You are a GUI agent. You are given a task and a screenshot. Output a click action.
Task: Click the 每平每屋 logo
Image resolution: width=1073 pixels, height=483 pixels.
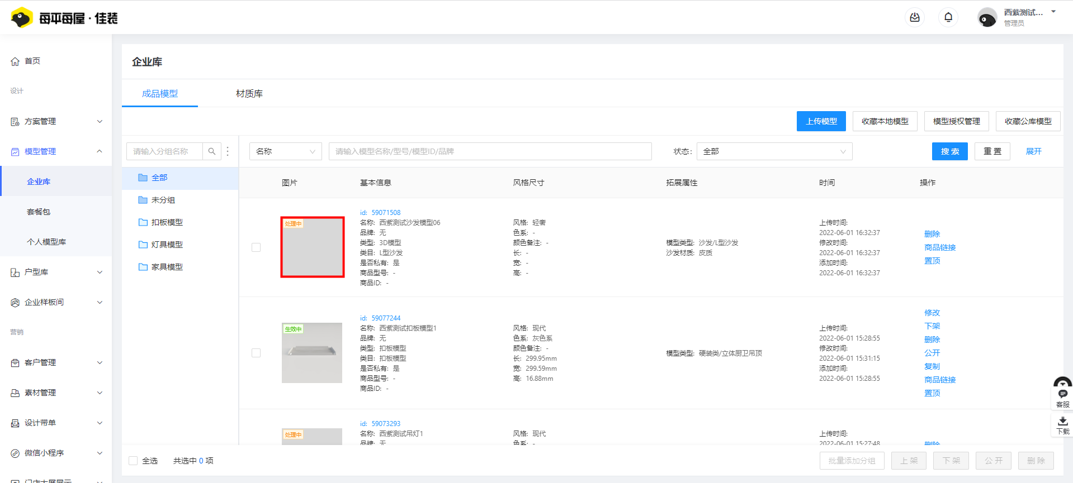[x=64, y=18]
